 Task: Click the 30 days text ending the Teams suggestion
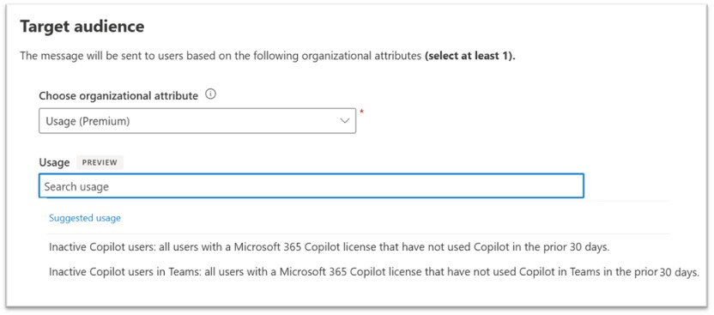coord(679,273)
